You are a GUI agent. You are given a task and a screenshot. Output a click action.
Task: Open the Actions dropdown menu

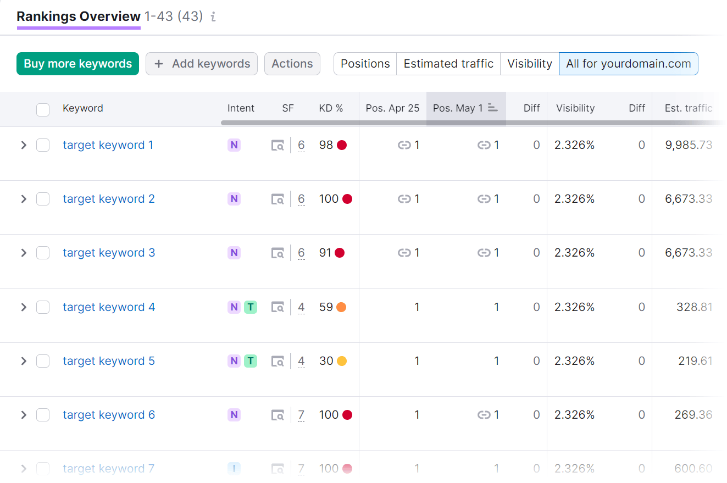292,64
